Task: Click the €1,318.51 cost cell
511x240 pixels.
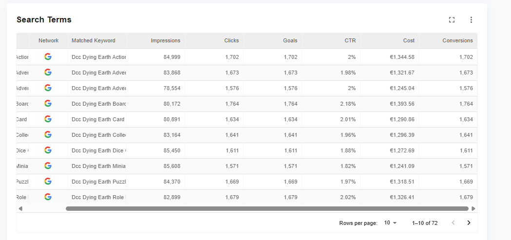Action: (x=390, y=182)
